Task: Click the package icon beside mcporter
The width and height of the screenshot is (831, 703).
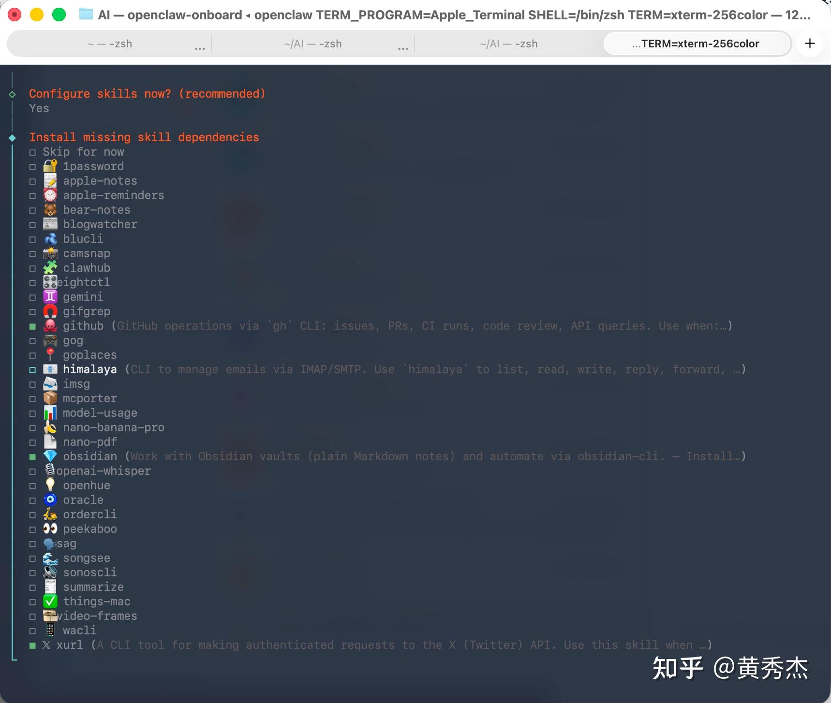Action: [50, 398]
